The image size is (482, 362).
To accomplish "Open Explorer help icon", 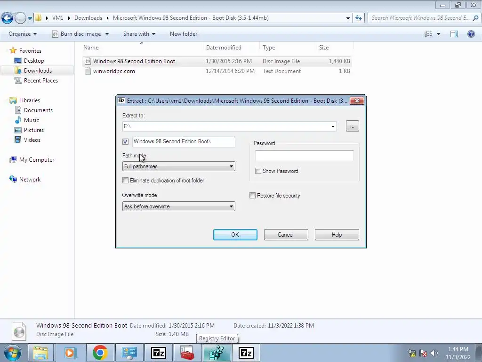I will 471,34.
